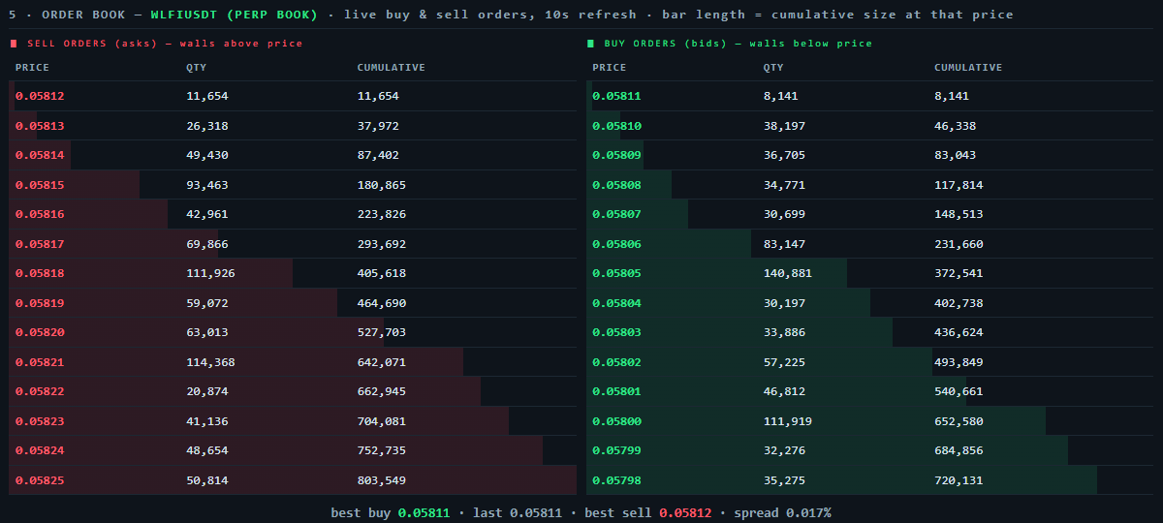Select bid price 0.05799
Image resolution: width=1163 pixels, height=523 pixels.
pos(616,450)
